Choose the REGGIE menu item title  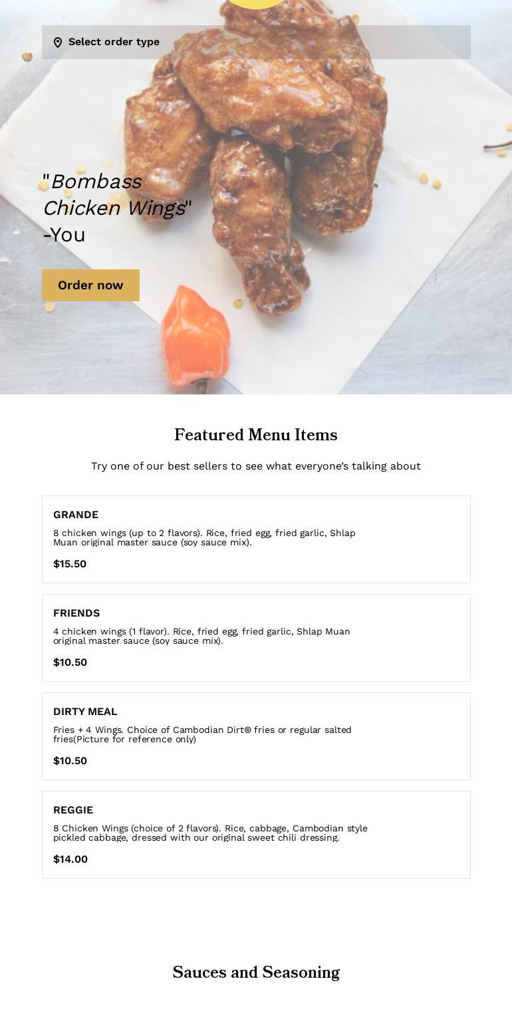73,810
